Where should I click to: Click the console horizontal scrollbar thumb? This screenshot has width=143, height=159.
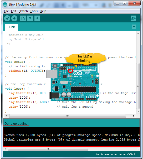48,149
